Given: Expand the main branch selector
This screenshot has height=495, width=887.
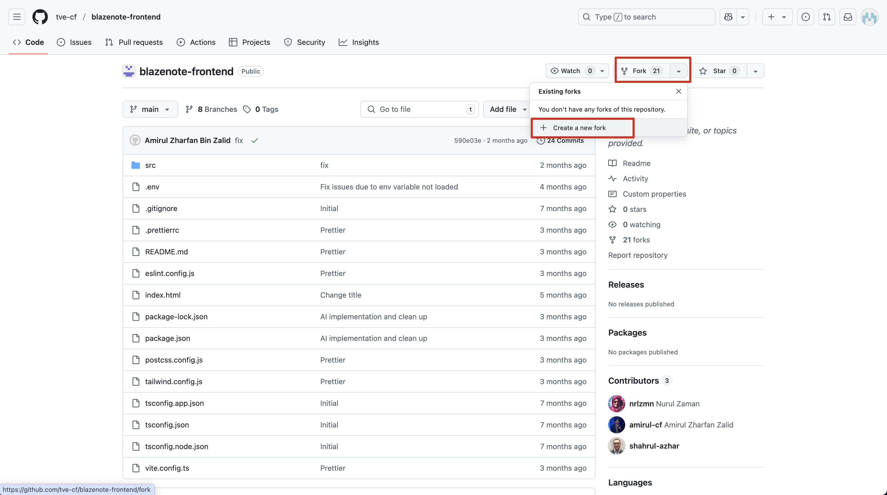Looking at the screenshot, I should 150,109.
